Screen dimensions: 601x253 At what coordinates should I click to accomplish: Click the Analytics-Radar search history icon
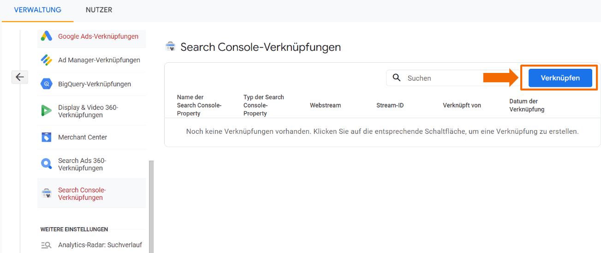tap(46, 245)
